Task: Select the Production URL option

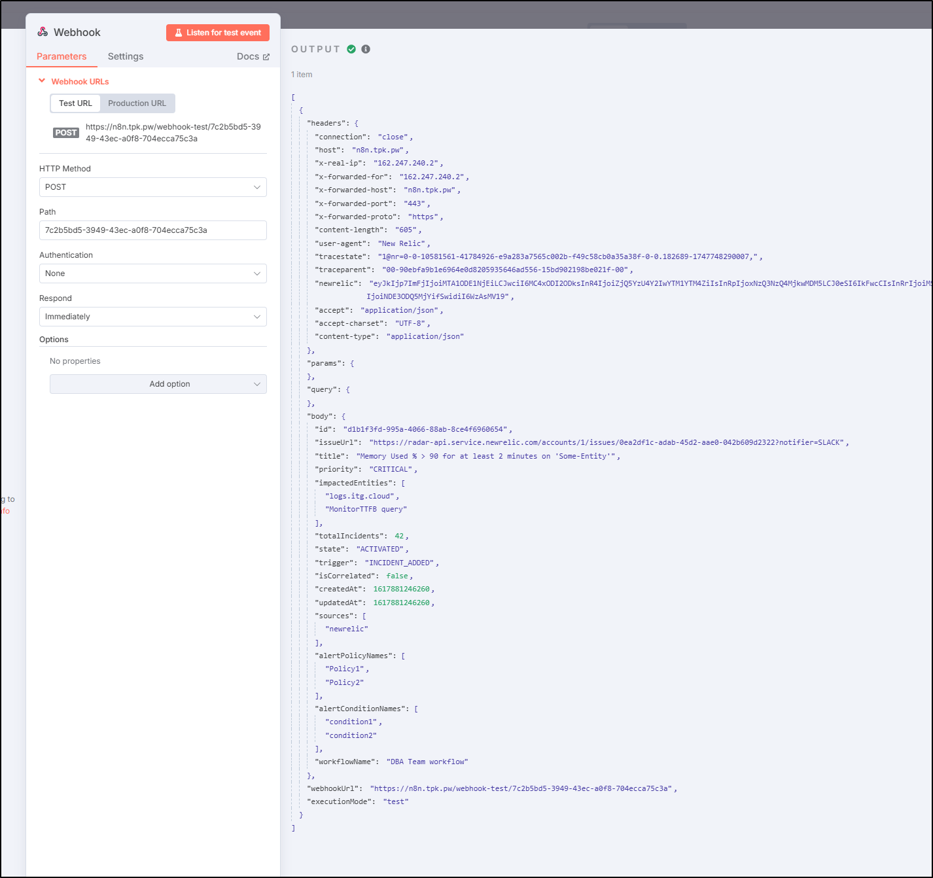Action: pos(137,103)
